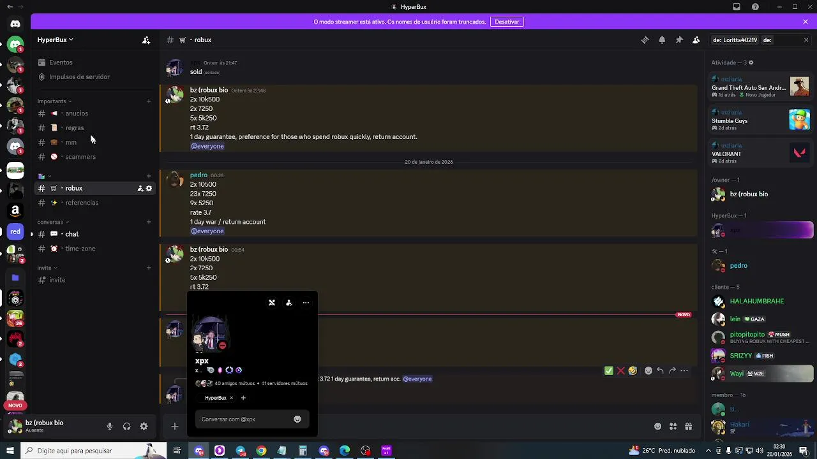The height and width of the screenshot is (459, 817).
Task: Expand HyperBux server name dropdown
Action: pos(55,40)
